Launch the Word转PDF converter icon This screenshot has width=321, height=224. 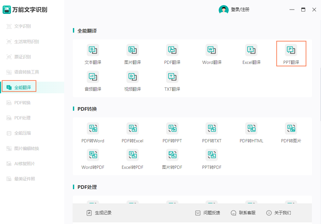93,155
